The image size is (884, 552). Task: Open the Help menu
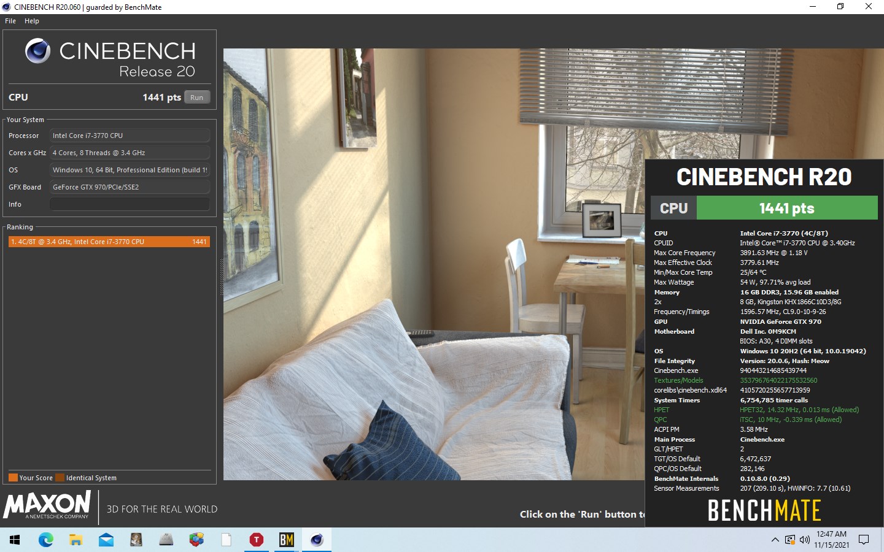click(x=32, y=21)
